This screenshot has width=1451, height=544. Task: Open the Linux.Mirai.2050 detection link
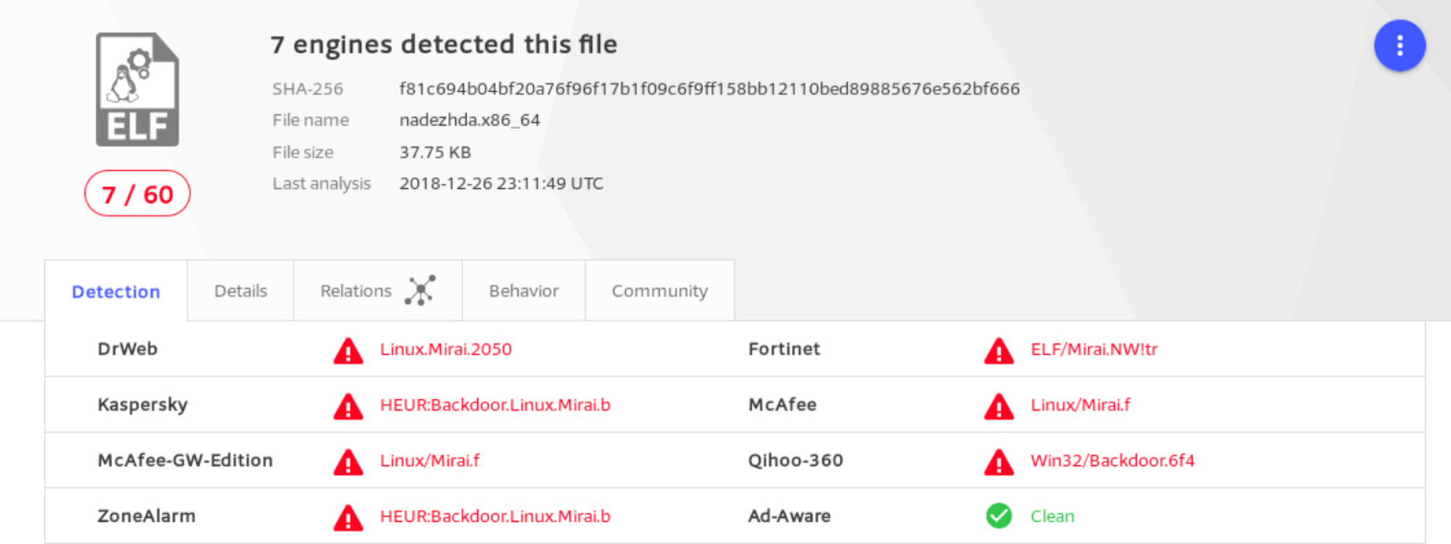446,349
